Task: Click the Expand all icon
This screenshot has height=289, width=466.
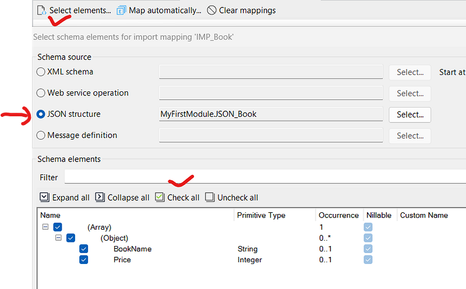Action: pyautogui.click(x=44, y=197)
